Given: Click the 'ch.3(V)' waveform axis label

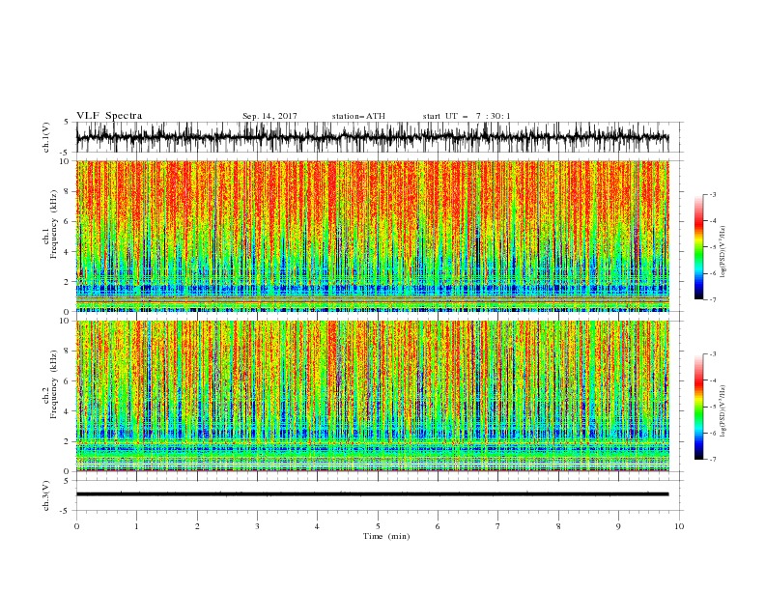Looking at the screenshot, I should [x=46, y=495].
